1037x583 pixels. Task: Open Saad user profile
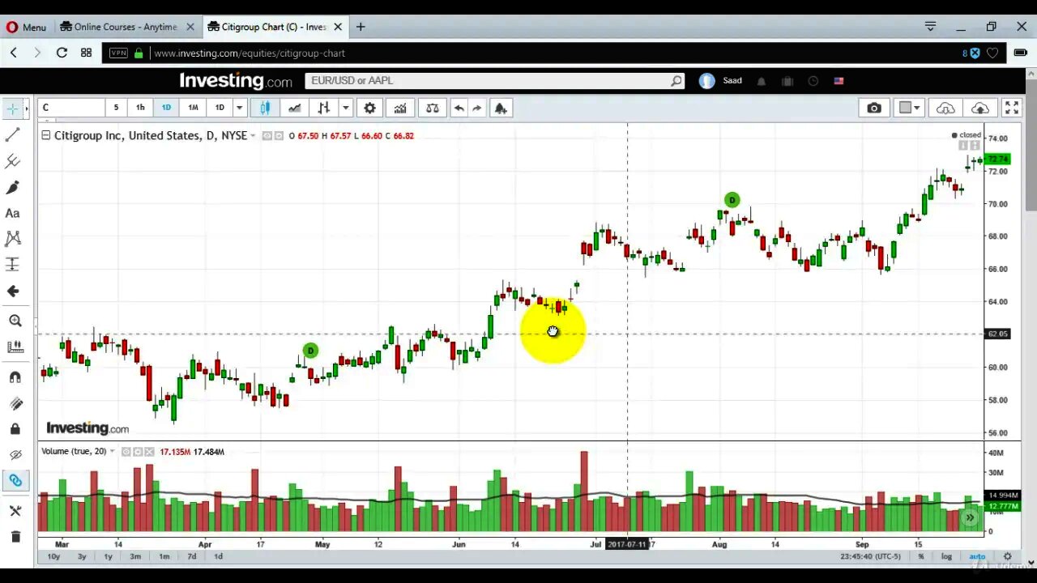coord(720,81)
